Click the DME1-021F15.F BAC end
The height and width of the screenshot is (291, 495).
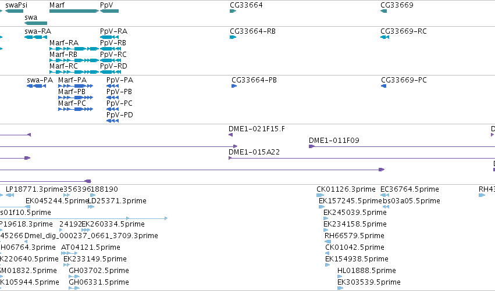click(x=230, y=135)
